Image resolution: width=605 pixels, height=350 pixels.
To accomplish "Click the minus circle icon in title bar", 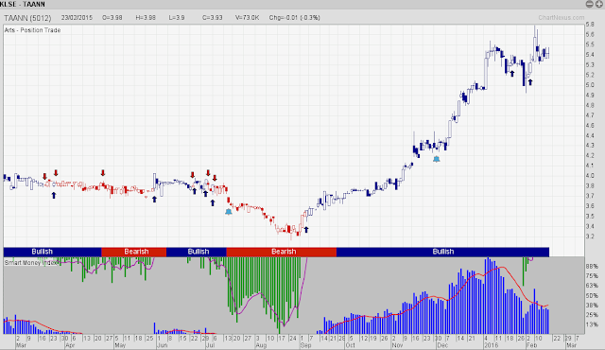I will pos(590,4).
